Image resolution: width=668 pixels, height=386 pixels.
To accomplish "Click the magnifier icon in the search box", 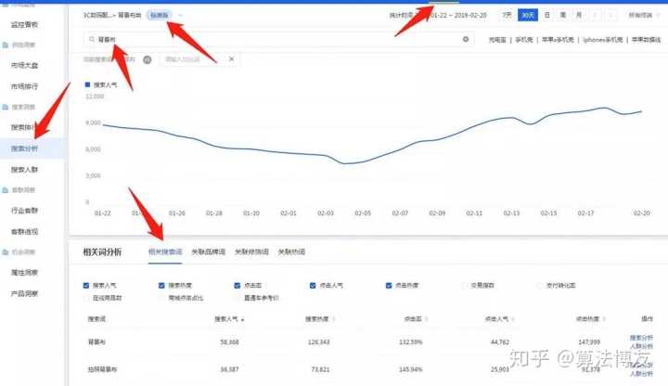I will point(92,39).
